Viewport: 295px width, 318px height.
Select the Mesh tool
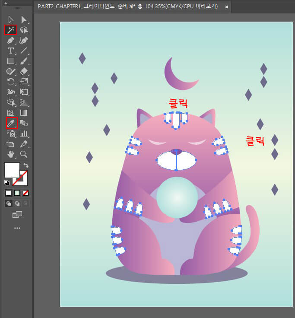[x=11, y=113]
